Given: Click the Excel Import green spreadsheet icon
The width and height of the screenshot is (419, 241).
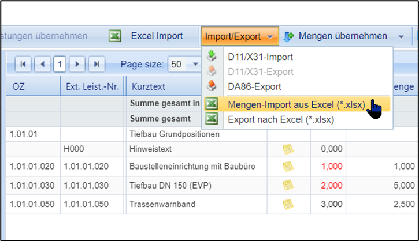Looking at the screenshot, I should 116,36.
